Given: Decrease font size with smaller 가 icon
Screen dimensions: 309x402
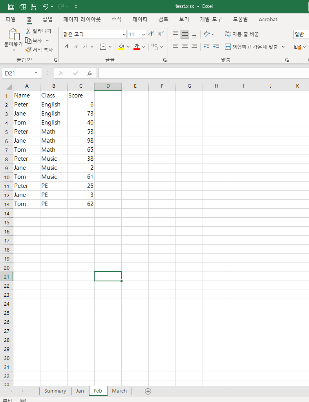Looking at the screenshot, I should 161,34.
